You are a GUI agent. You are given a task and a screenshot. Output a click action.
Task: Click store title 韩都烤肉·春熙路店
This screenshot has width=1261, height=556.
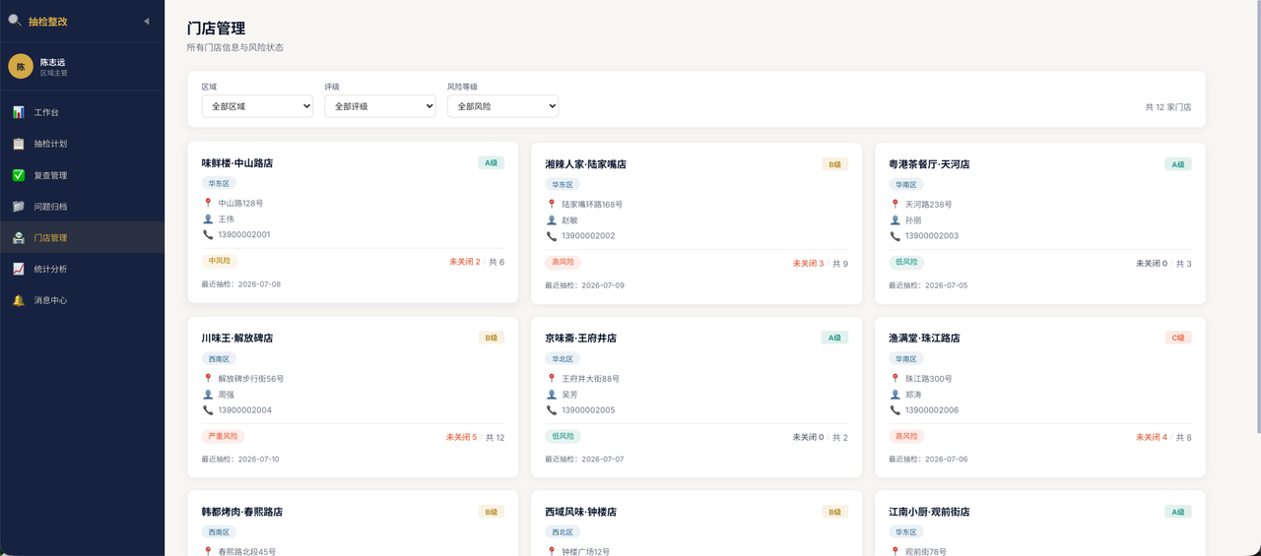242,512
